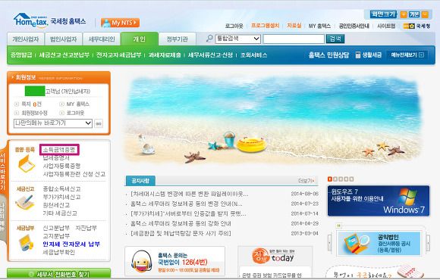This screenshot has height=280, width=440.
Task: Click the 국세청 star icon link
Action: click(416, 26)
